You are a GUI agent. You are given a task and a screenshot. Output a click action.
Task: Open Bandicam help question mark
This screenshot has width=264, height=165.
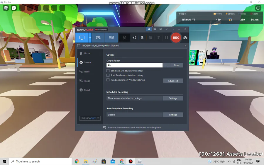tap(166, 29)
